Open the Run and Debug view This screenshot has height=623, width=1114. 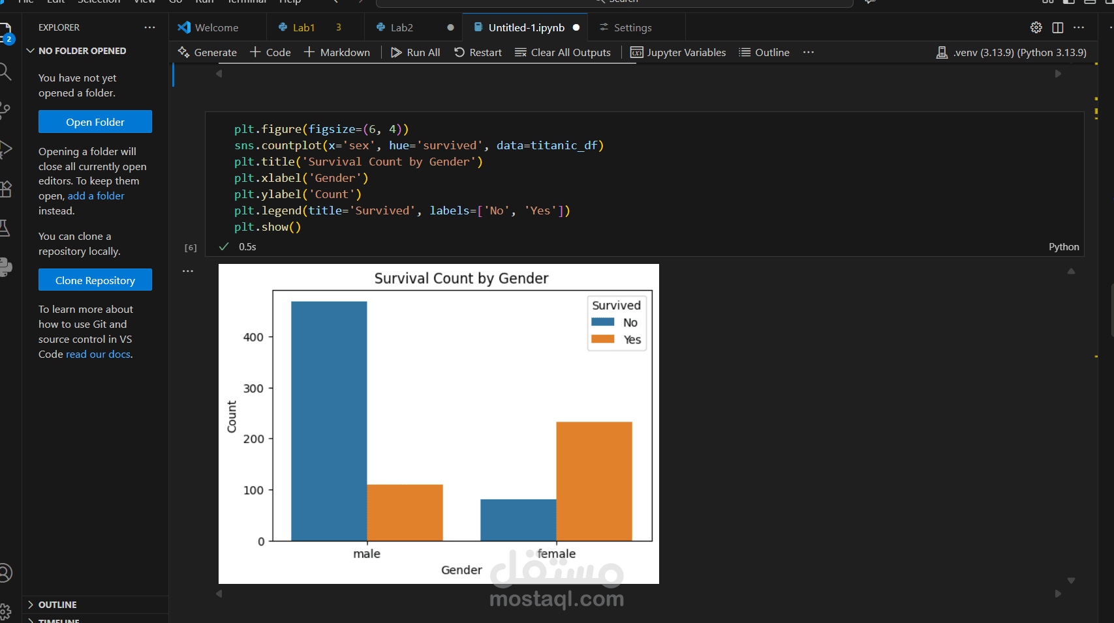[x=5, y=149]
